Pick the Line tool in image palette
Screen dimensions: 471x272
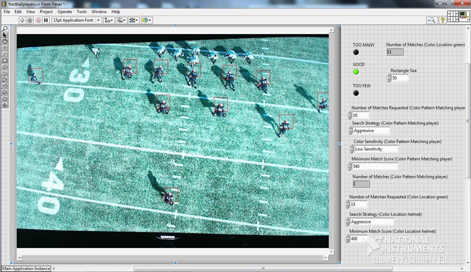click(5, 54)
